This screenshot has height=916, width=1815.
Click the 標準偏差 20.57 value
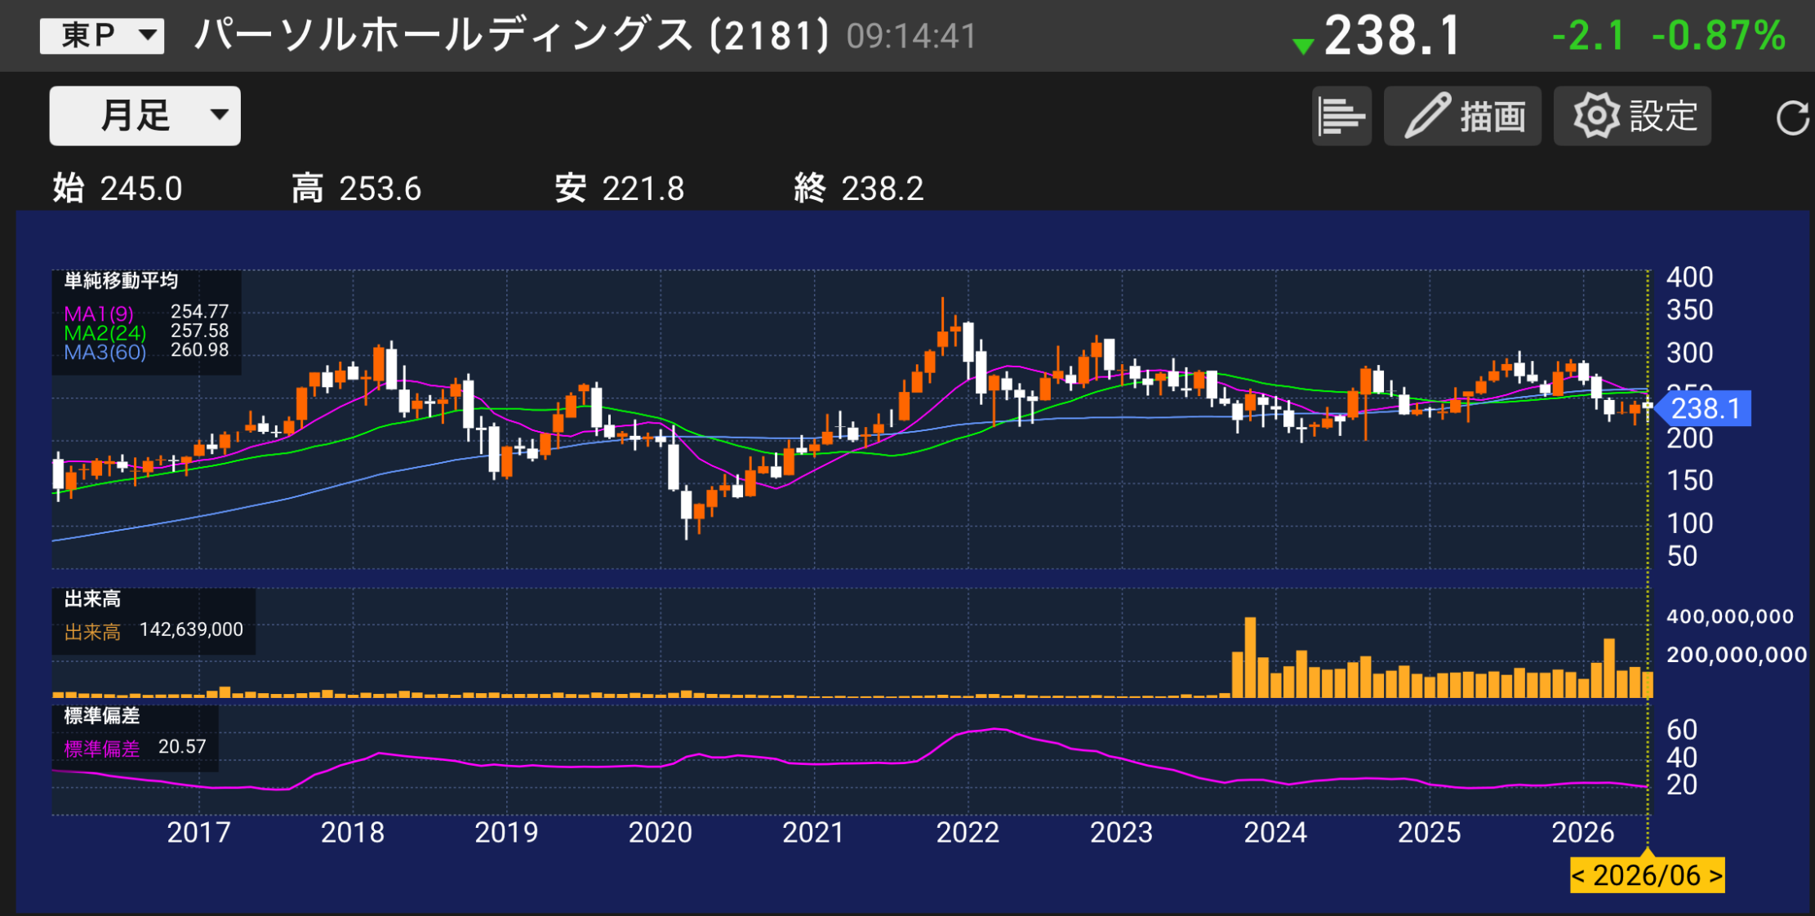[182, 747]
